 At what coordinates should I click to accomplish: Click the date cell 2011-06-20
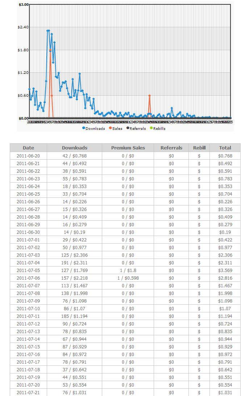coord(28,156)
